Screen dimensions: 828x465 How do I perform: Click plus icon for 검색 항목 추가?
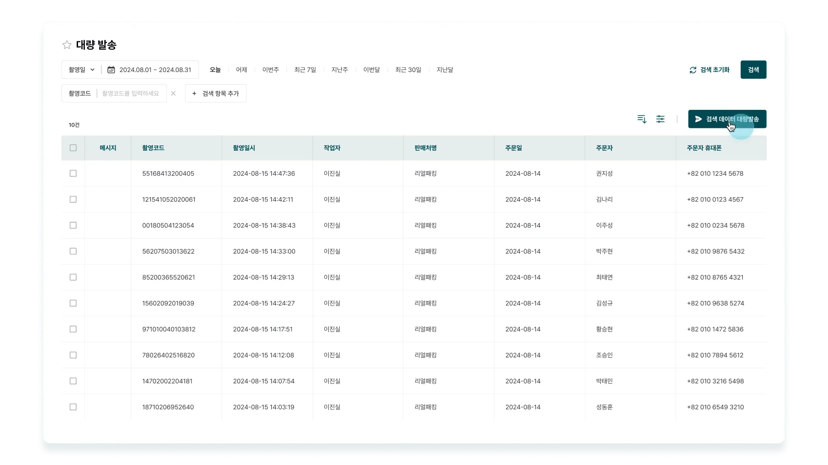pyautogui.click(x=194, y=93)
